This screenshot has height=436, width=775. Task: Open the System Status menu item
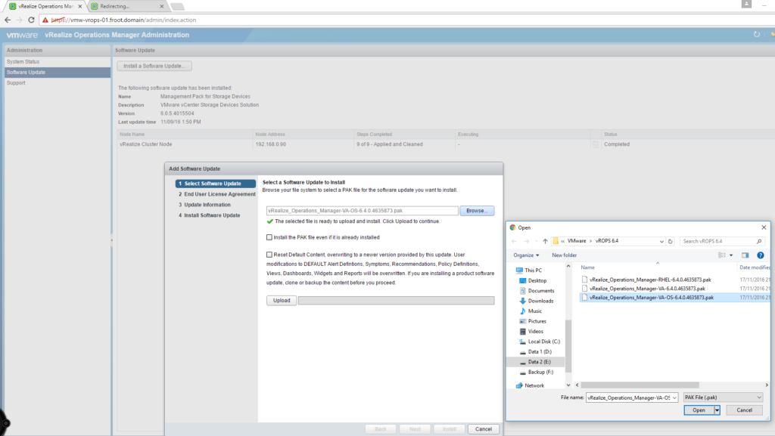click(23, 61)
